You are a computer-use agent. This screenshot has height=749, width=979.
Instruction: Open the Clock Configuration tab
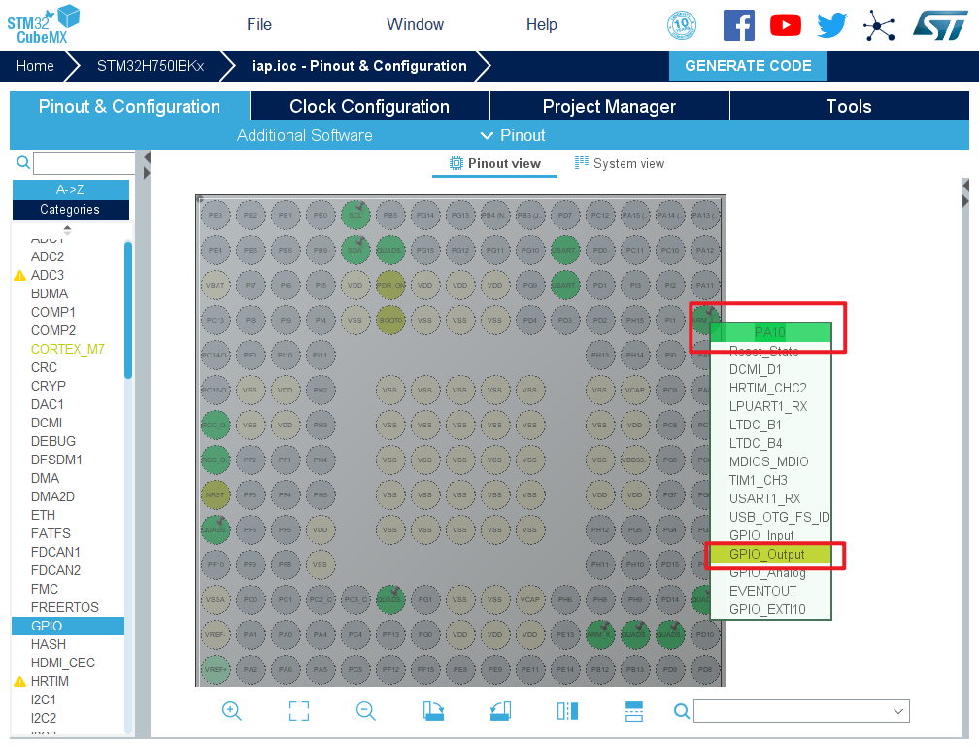click(369, 107)
